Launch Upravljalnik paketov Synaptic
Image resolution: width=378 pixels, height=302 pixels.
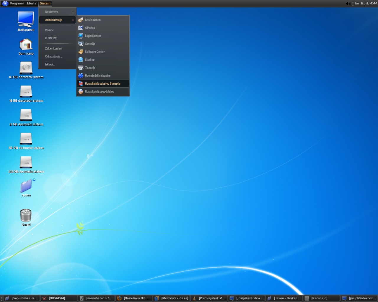click(x=103, y=83)
